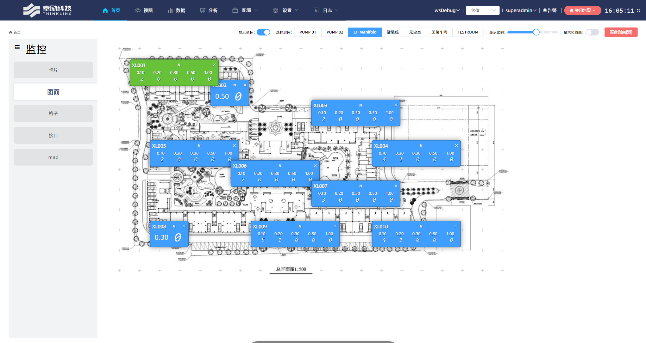This screenshot has height=343, width=646.
Task: Click the 整合图面[测] button
Action: coord(621,32)
